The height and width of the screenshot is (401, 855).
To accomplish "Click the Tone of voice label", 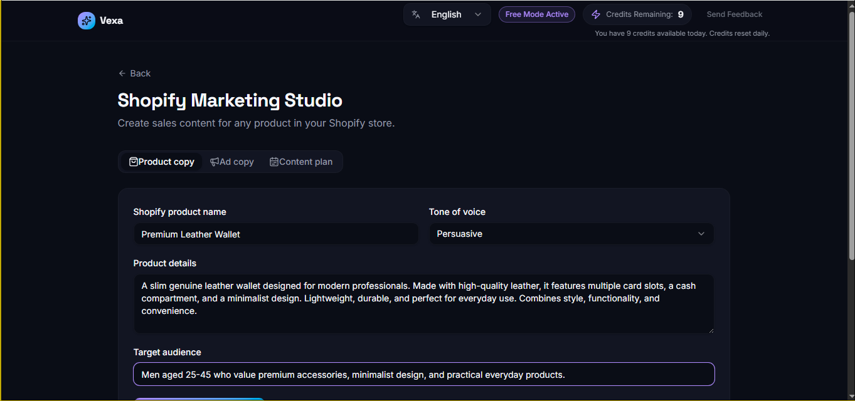I will click(x=457, y=212).
